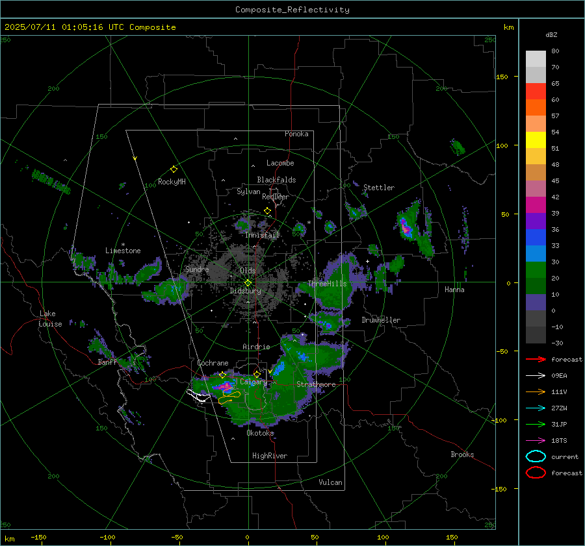585x546 pixels.
Task: Click the magenta 18TS arrow in legend
Action: coord(536,441)
